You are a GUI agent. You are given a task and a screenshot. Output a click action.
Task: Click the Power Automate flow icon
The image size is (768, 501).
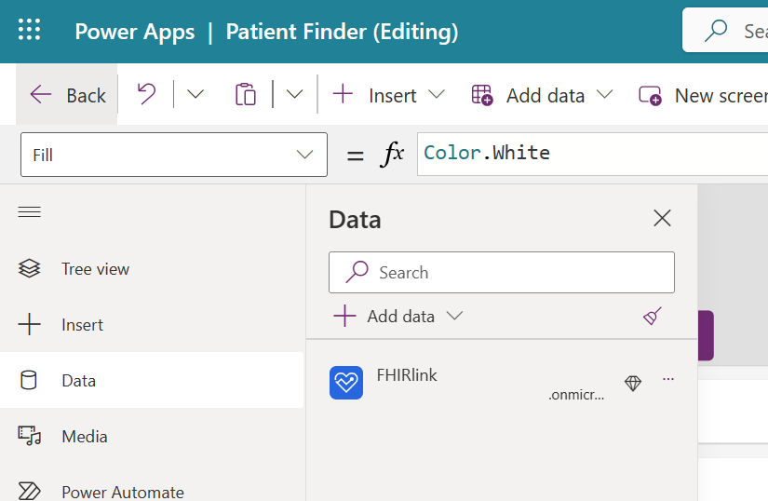pyautogui.click(x=30, y=491)
